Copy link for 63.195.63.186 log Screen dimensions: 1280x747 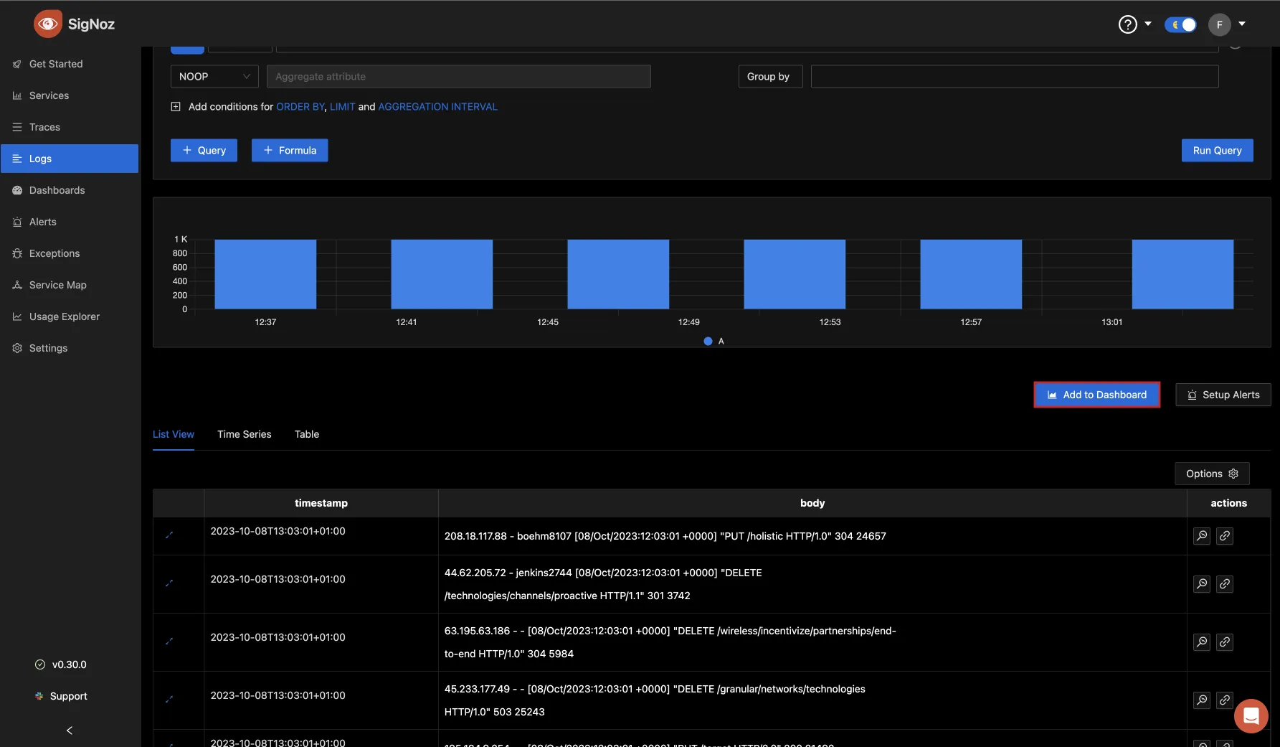pos(1225,642)
